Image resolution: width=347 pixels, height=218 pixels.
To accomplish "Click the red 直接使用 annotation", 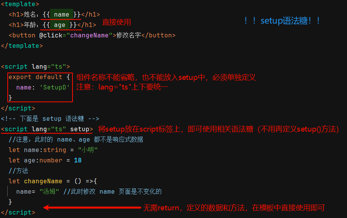I will [116, 22].
